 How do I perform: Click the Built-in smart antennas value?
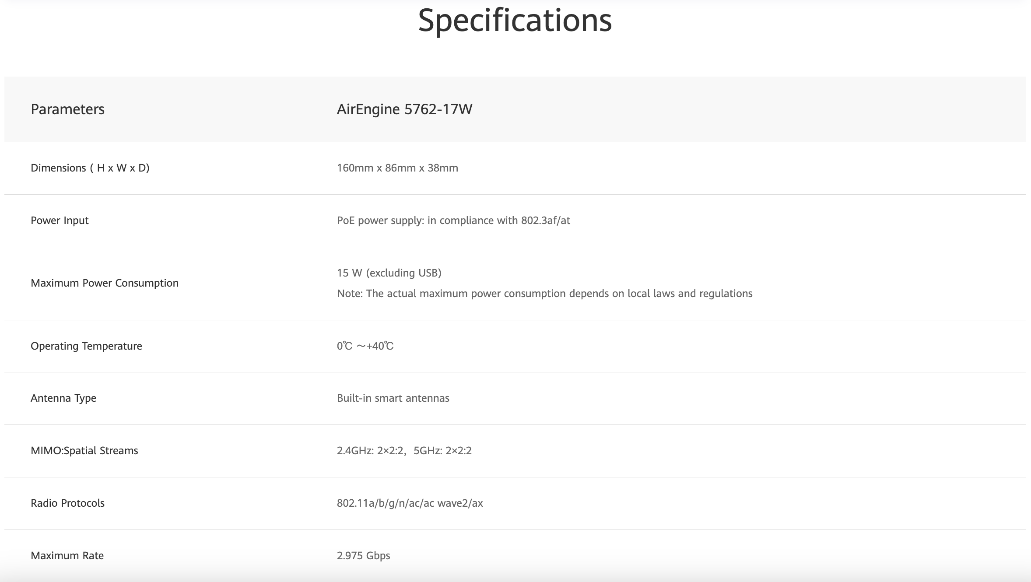(x=393, y=398)
